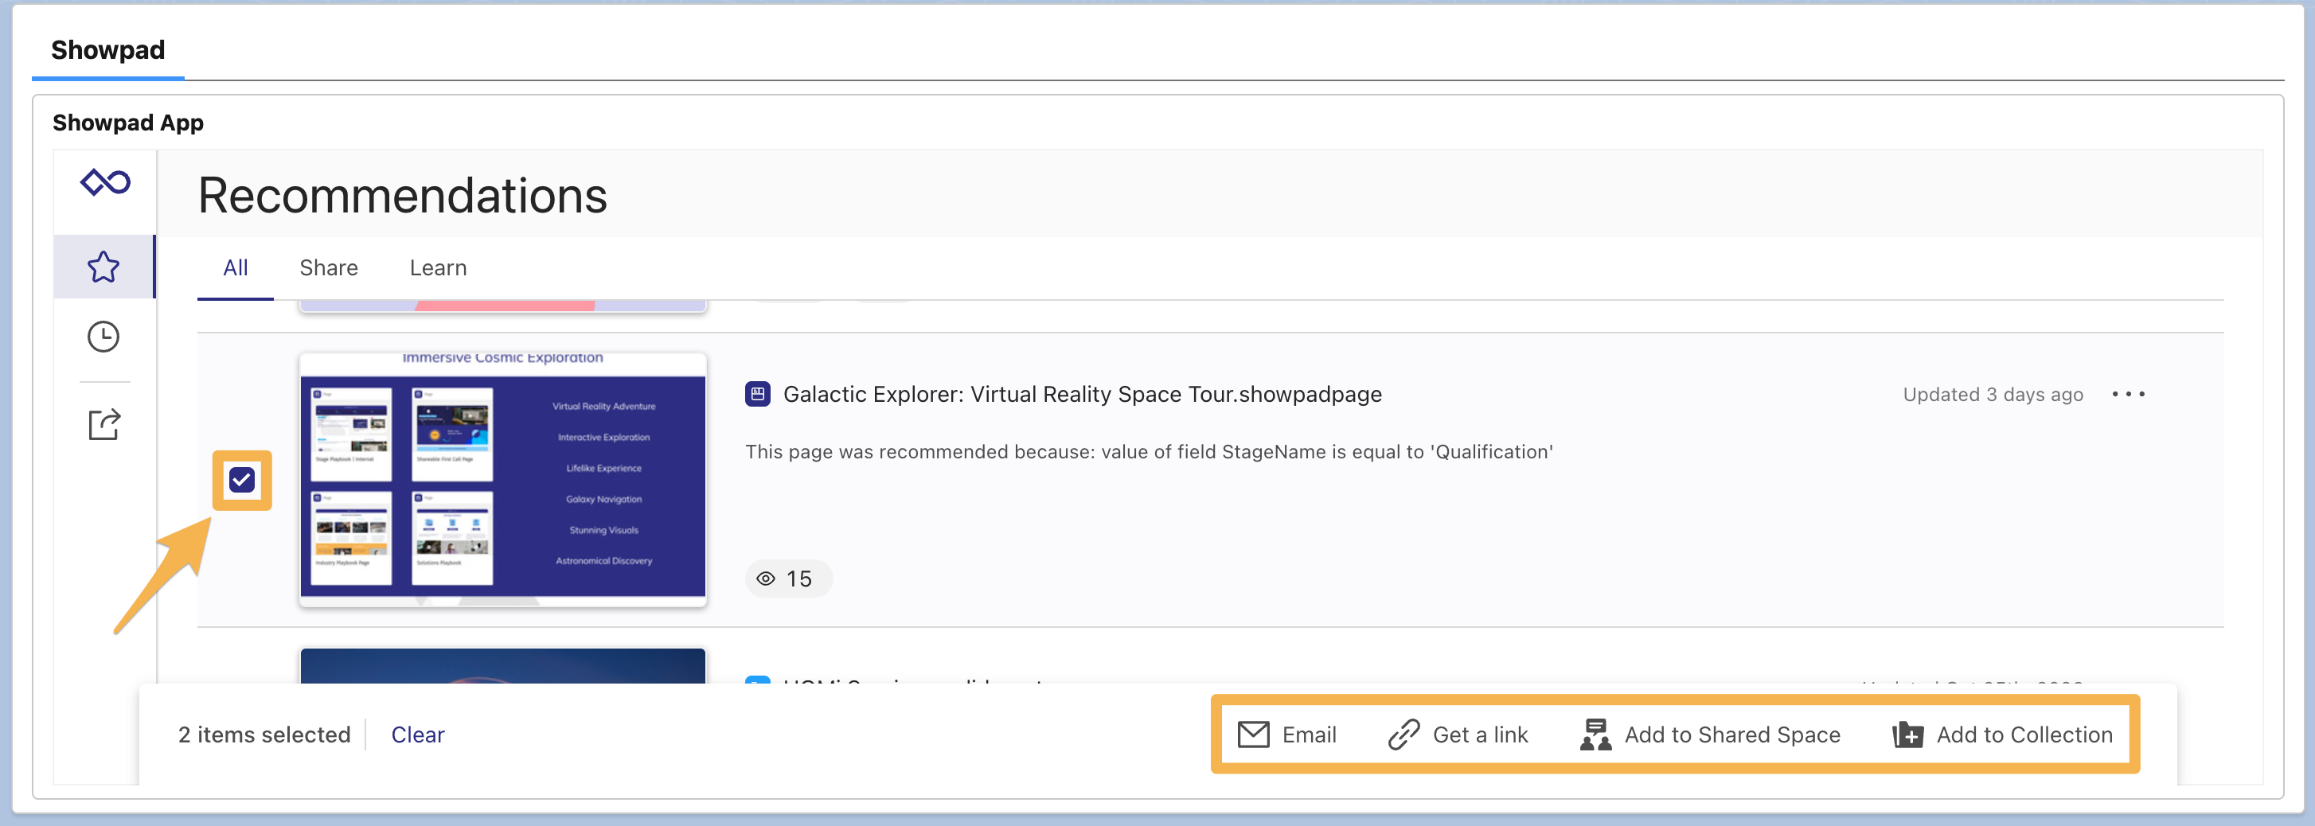The image size is (2315, 826).
Task: Click the 'Updated 3 days ago' text
Action: click(1993, 395)
